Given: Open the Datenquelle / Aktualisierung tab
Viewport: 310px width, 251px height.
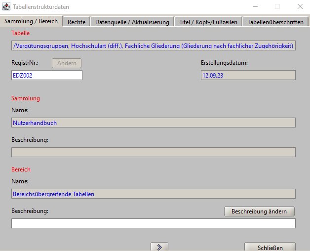Looking at the screenshot, I should 132,22.
